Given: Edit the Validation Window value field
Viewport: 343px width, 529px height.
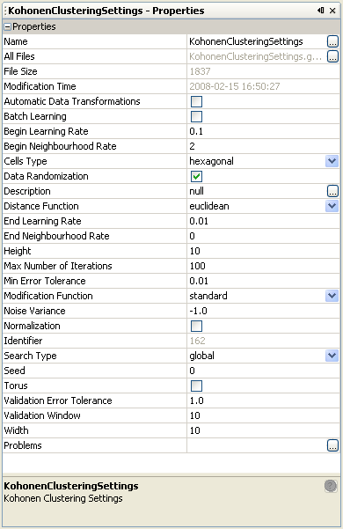Looking at the screenshot, I should click(264, 415).
